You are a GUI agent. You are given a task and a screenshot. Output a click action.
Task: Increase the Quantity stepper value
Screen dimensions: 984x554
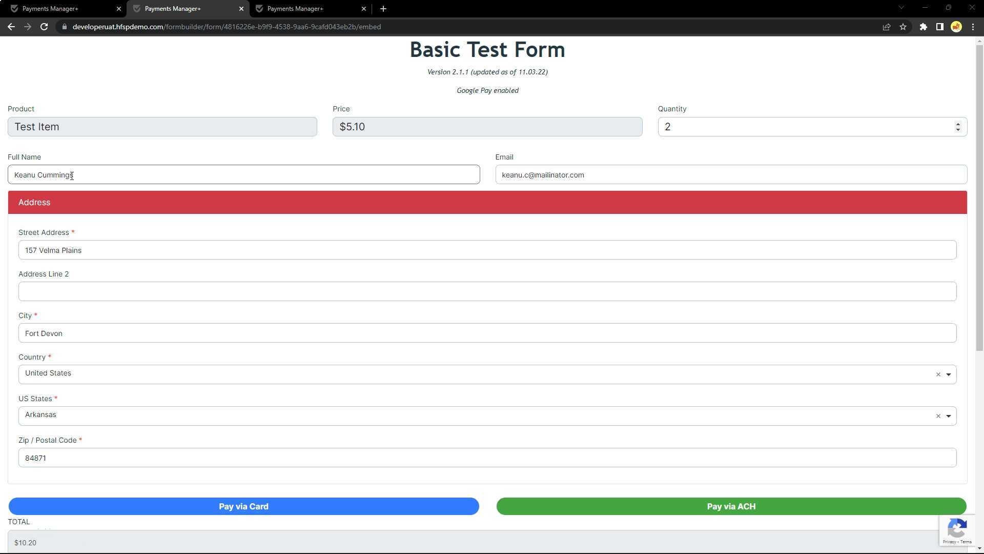click(958, 124)
